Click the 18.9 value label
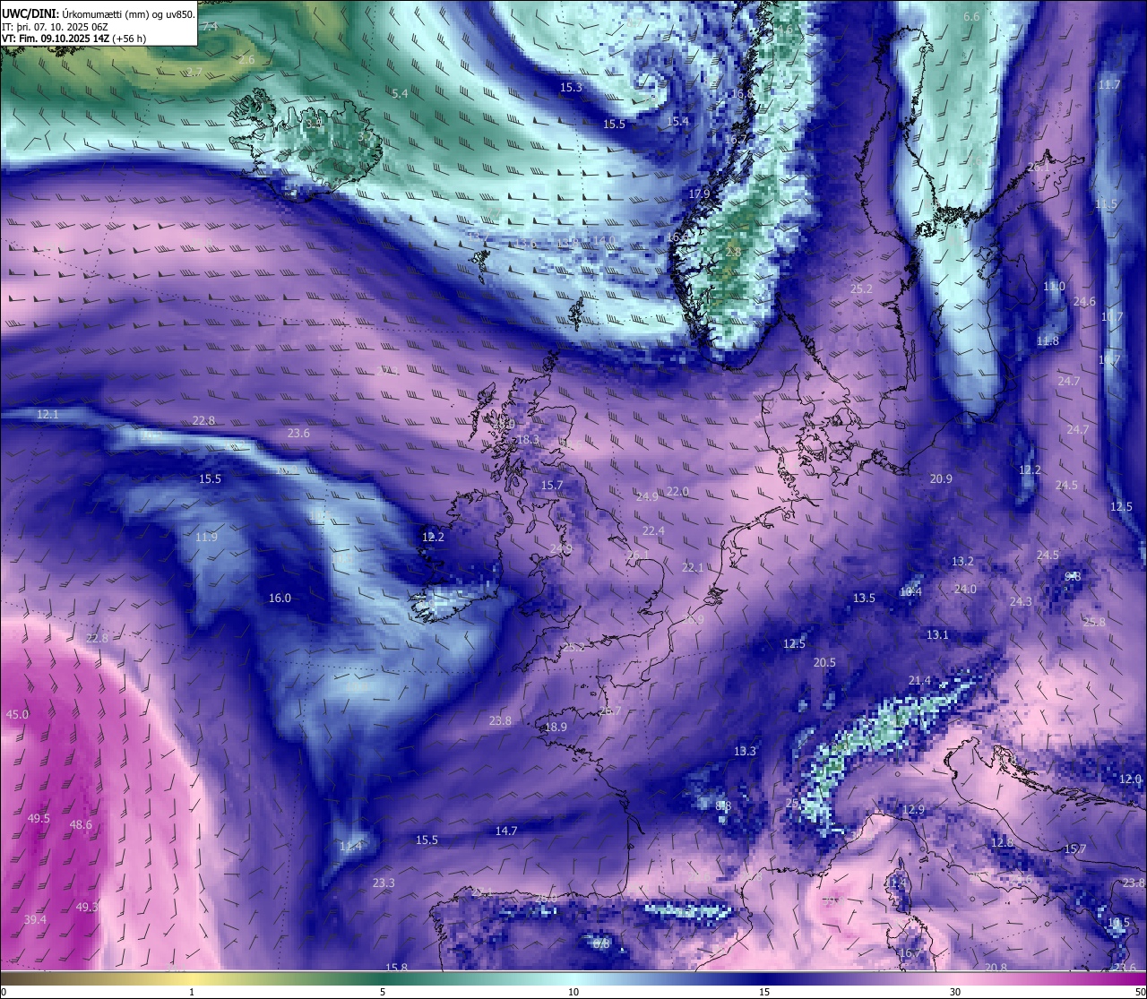Screen dimensions: 1147x999 point(556,727)
